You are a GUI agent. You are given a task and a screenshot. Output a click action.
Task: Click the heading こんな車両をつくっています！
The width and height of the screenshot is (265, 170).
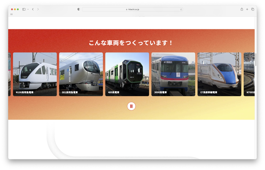(131, 43)
